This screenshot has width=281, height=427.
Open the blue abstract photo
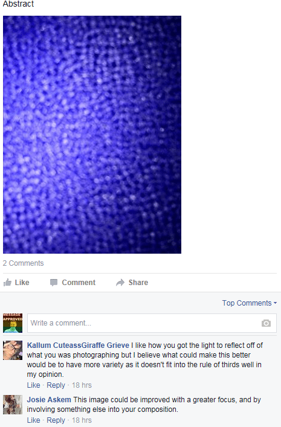92,135
